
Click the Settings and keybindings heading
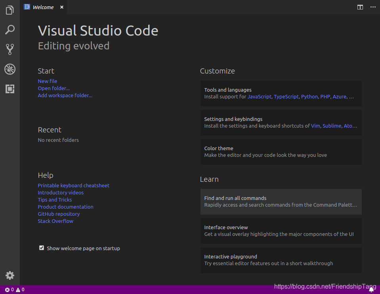click(x=233, y=119)
